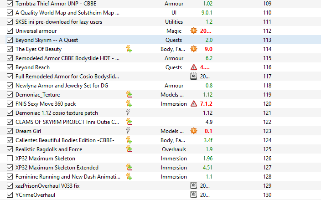This screenshot has width=321, height=200.
Task: Select Beyond Reach mod name
Action: 32,67
